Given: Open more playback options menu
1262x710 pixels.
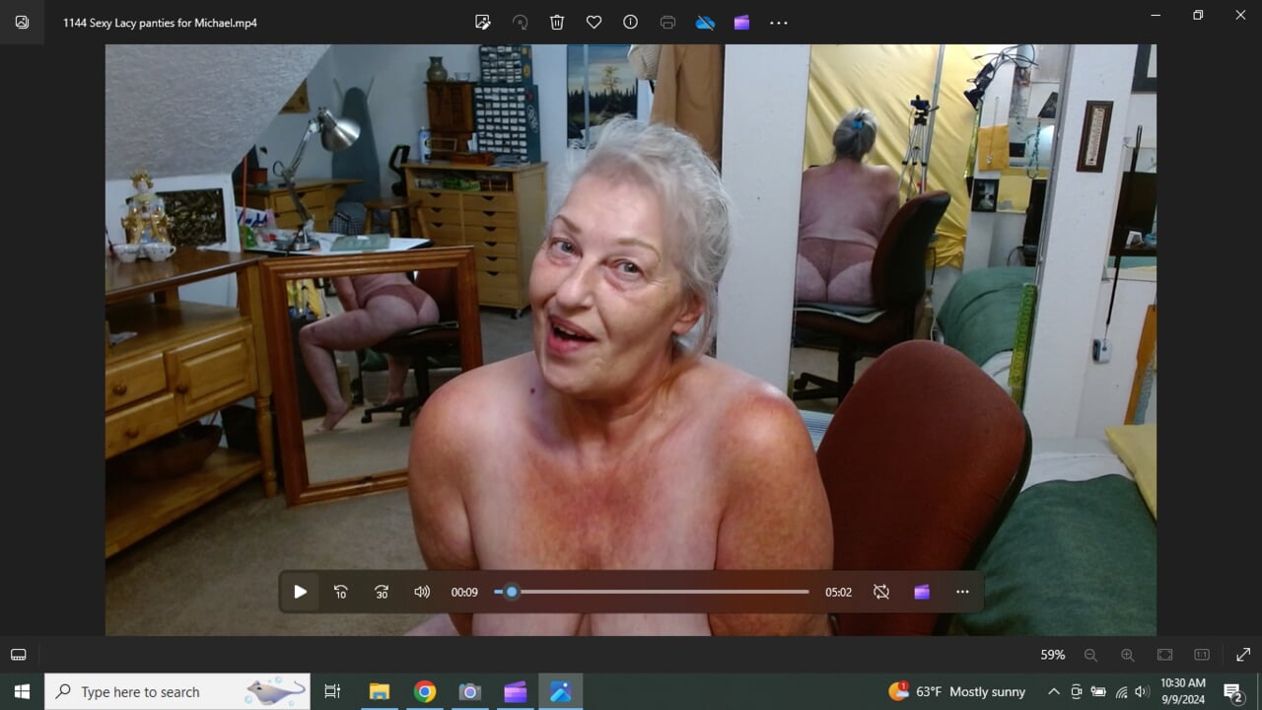Looking at the screenshot, I should pos(962,592).
